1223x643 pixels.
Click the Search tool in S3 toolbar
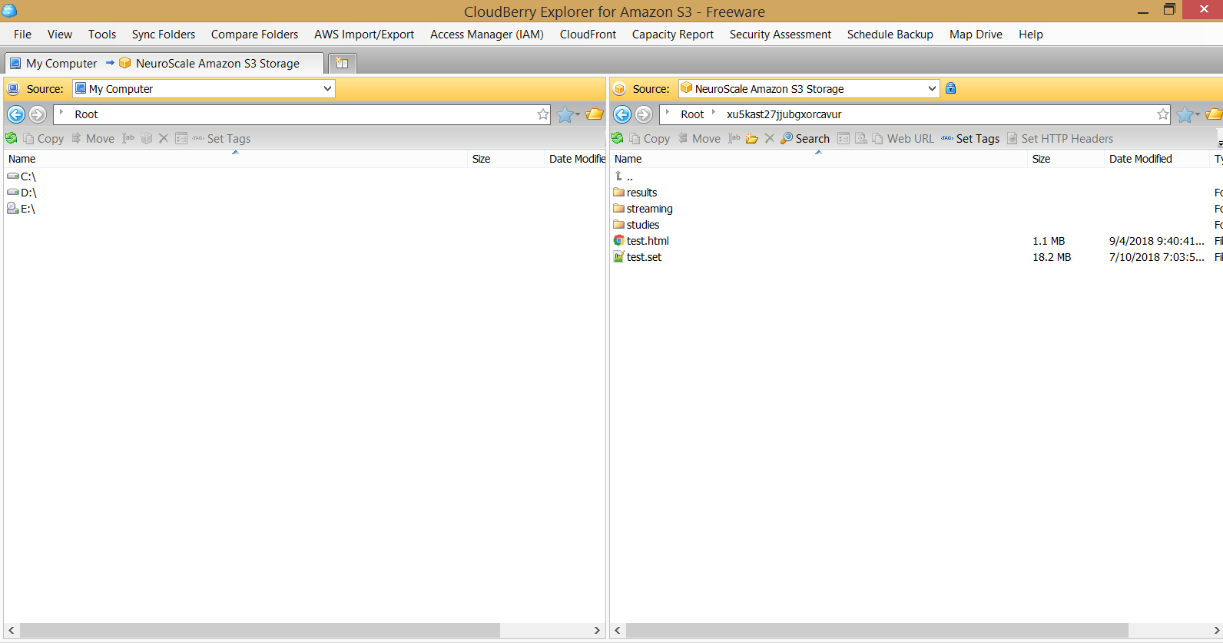(805, 138)
